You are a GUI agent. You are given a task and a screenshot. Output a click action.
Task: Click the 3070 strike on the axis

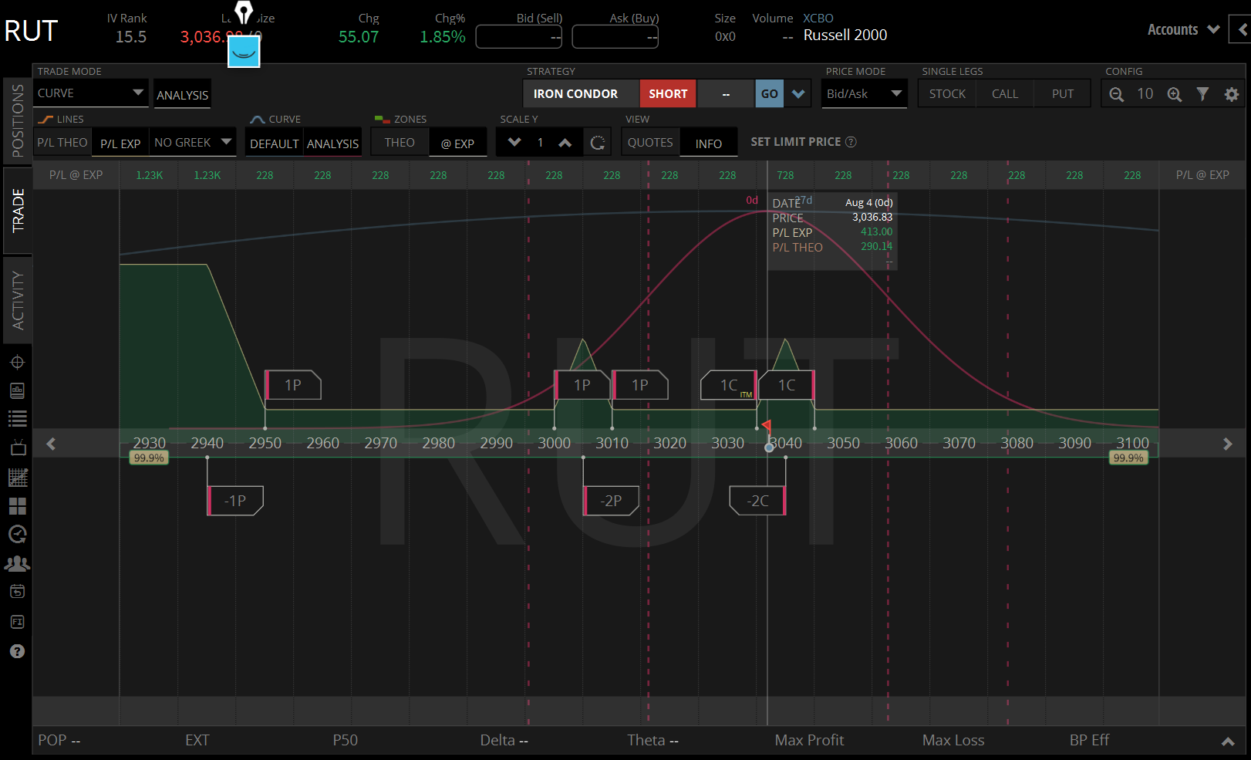pyautogui.click(x=959, y=443)
